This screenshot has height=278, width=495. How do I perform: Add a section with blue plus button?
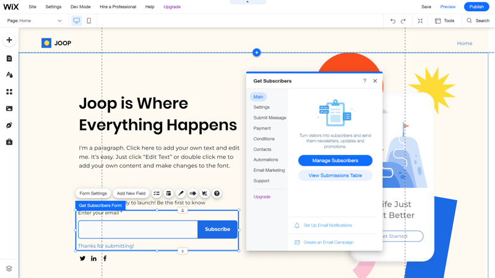click(257, 53)
